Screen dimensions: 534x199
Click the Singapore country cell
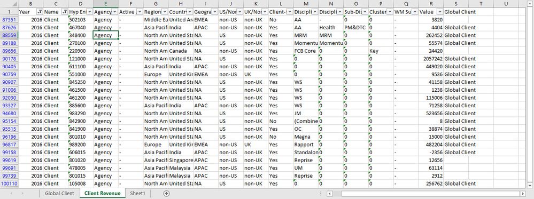pyautogui.click(x=181, y=160)
